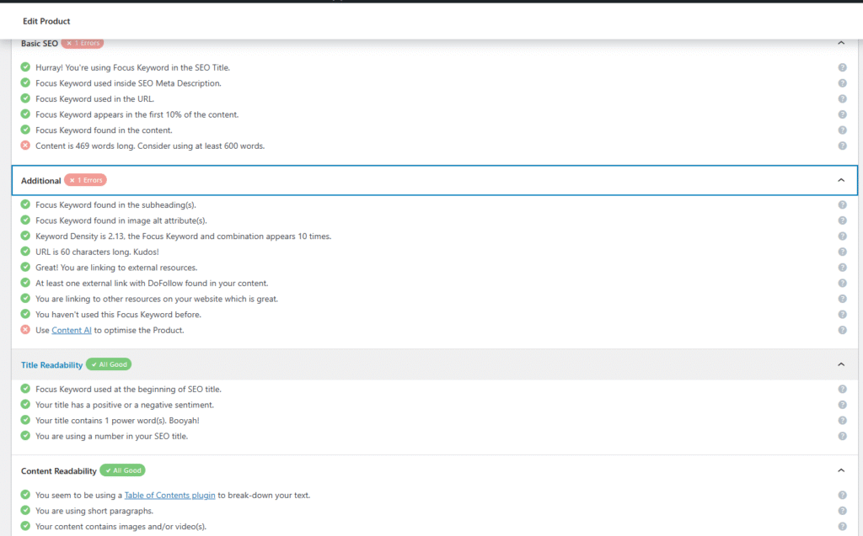Collapse the Content Readability section
The width and height of the screenshot is (863, 536).
840,470
